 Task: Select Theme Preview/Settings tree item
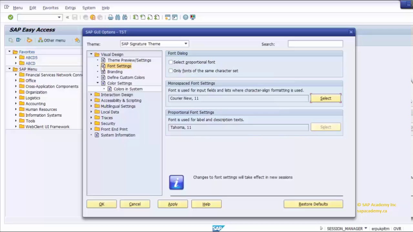(x=129, y=60)
